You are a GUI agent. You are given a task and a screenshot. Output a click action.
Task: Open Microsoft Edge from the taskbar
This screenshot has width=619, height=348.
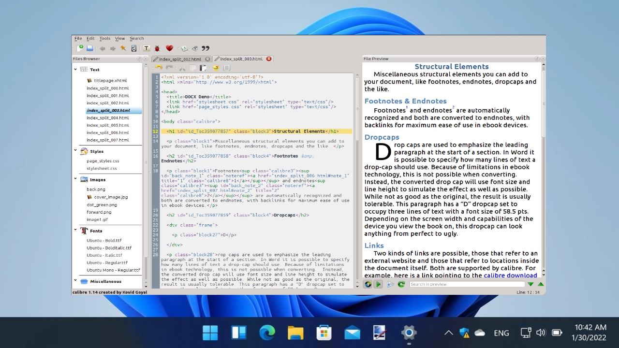click(267, 333)
